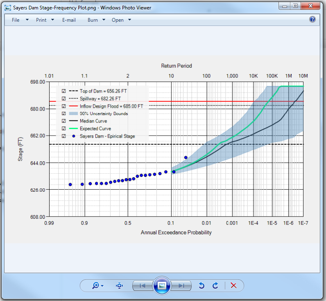Open the zoom magnifier control

point(97,285)
